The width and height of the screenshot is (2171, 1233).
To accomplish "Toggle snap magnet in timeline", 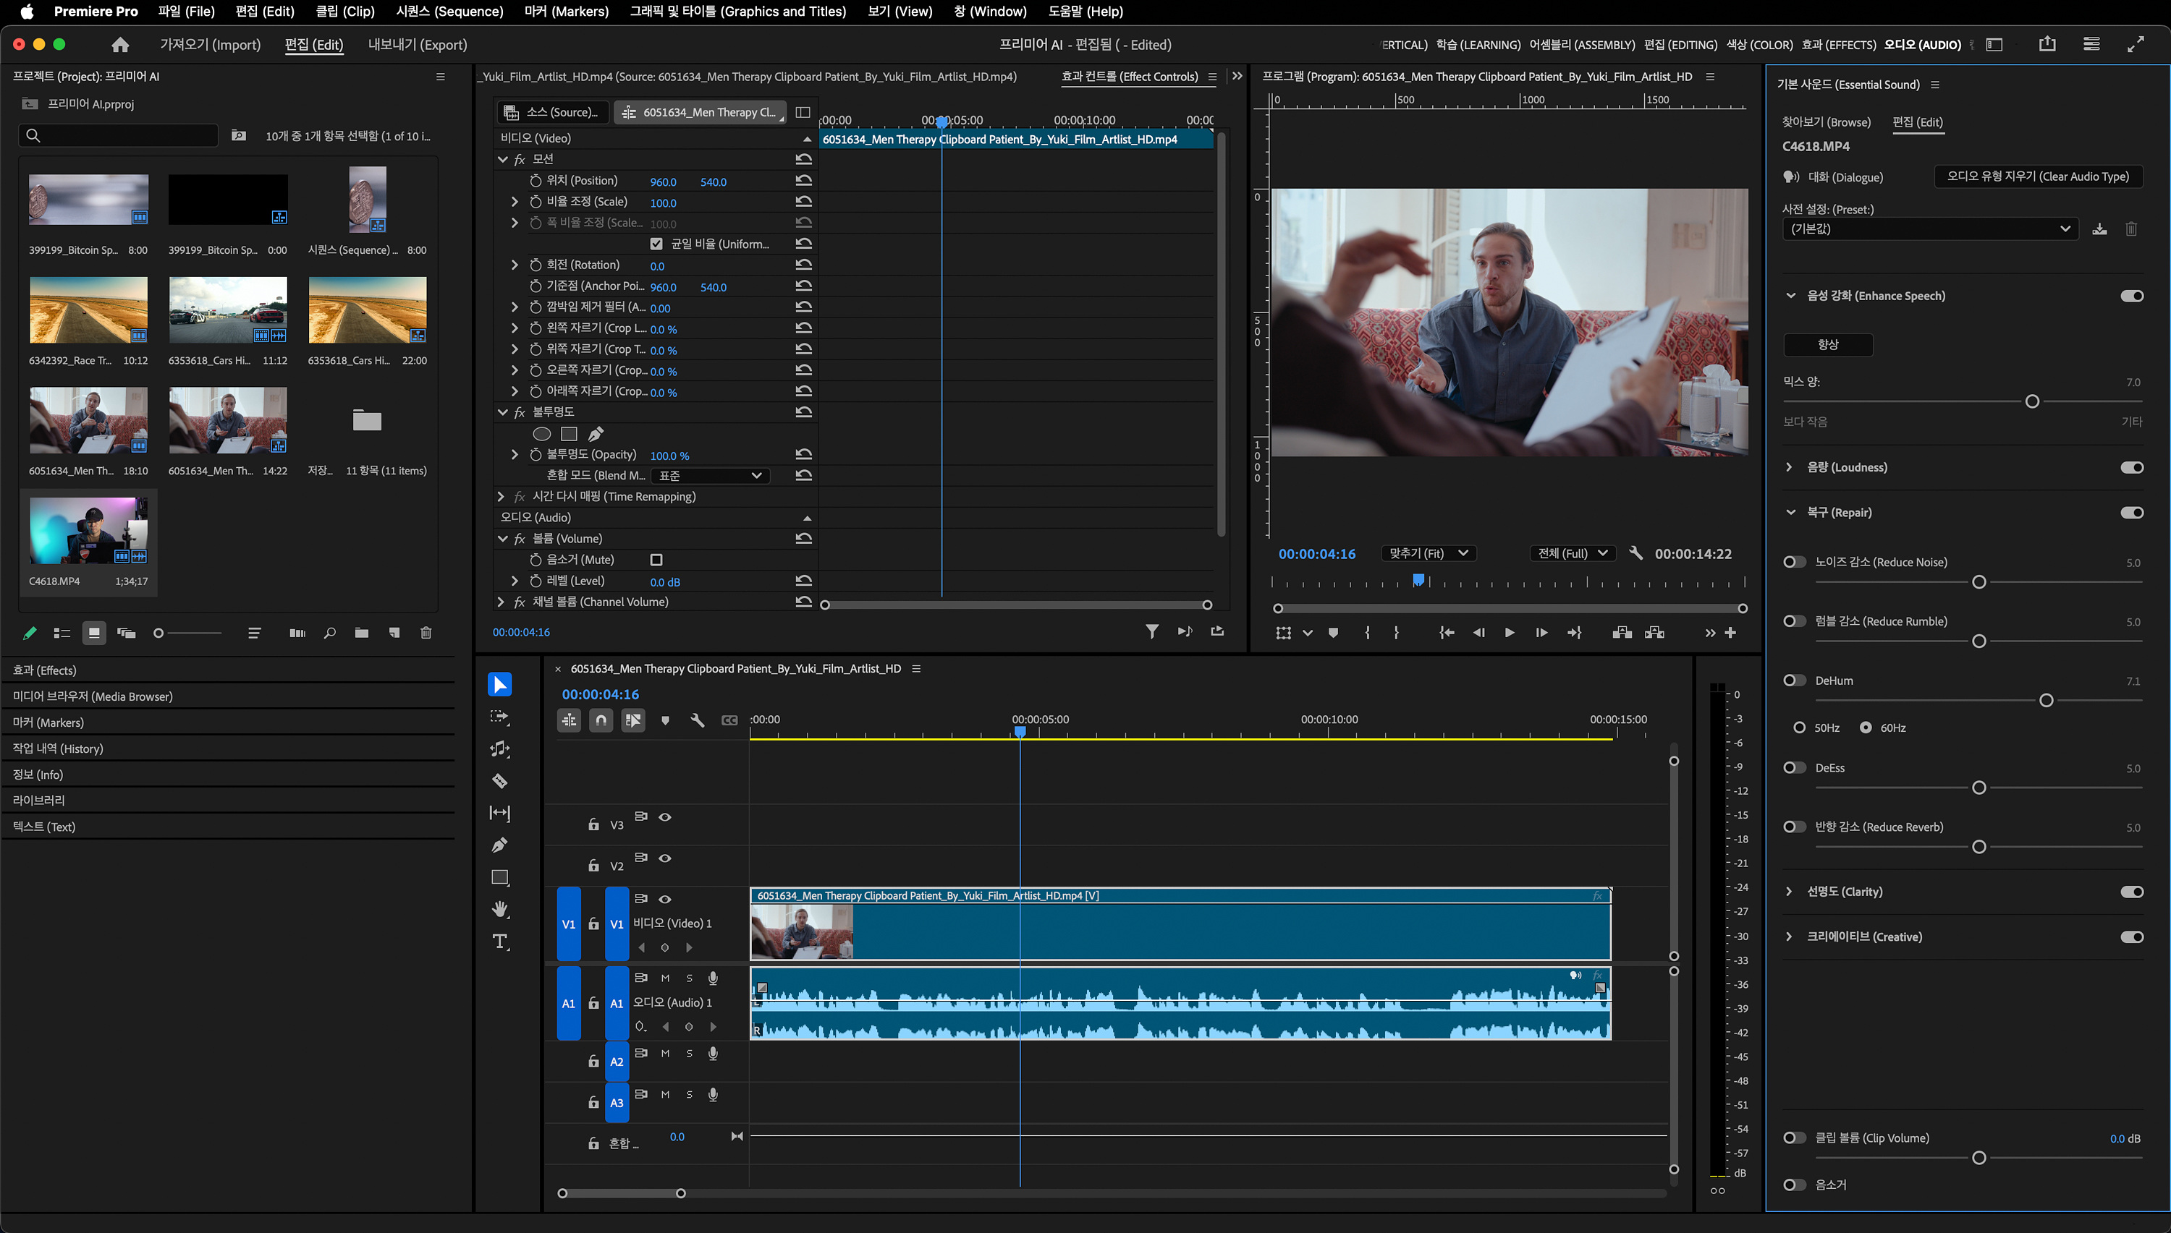I will pyautogui.click(x=601, y=721).
